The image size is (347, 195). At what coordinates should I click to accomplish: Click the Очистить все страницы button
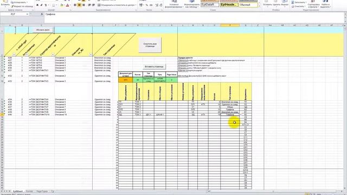150,45
